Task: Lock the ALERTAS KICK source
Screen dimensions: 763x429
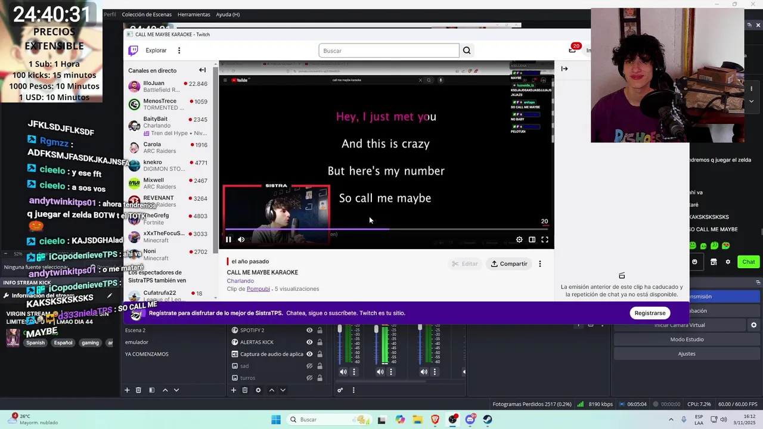Action: tap(320, 342)
